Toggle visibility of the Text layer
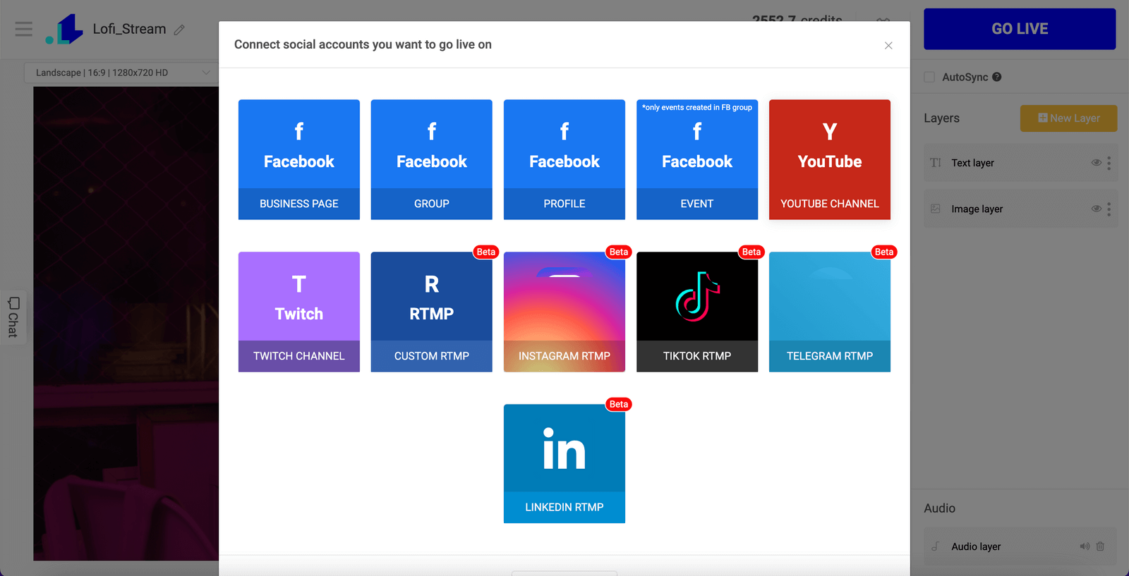This screenshot has height=576, width=1129. coord(1096,163)
